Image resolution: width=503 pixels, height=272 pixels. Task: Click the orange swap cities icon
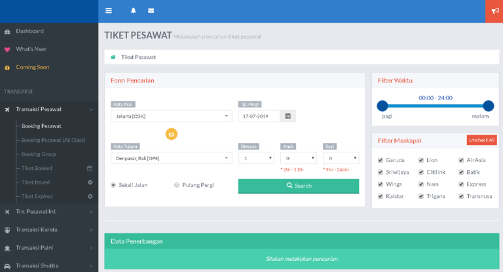[x=172, y=133]
